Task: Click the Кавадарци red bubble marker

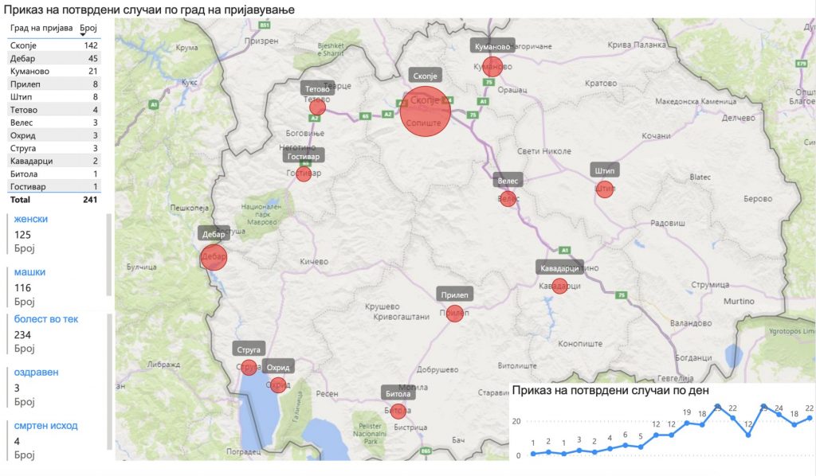Action: (x=559, y=286)
